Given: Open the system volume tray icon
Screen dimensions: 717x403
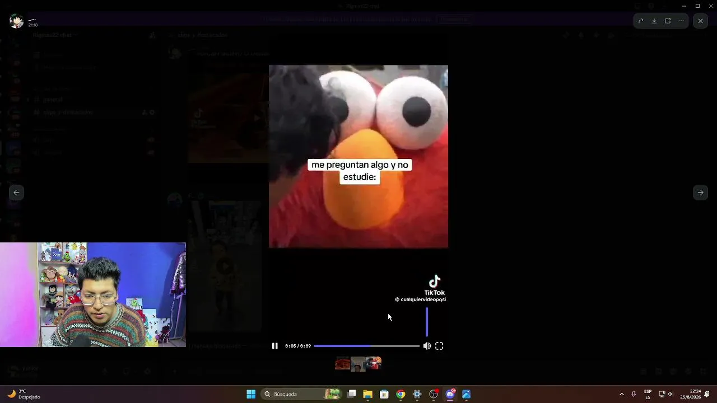Looking at the screenshot, I should 670,394.
